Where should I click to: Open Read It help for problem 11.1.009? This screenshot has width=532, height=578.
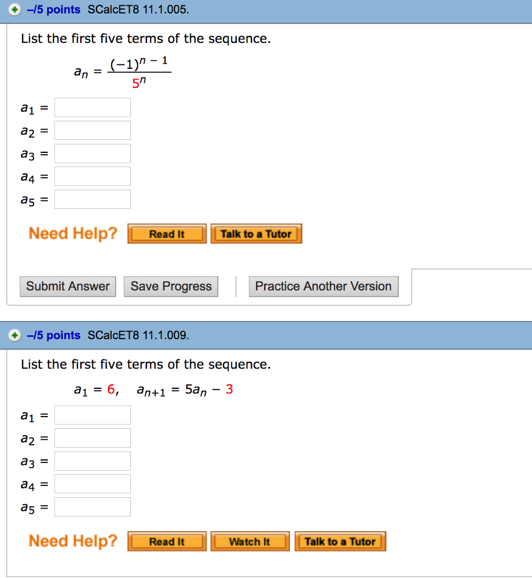point(166,541)
